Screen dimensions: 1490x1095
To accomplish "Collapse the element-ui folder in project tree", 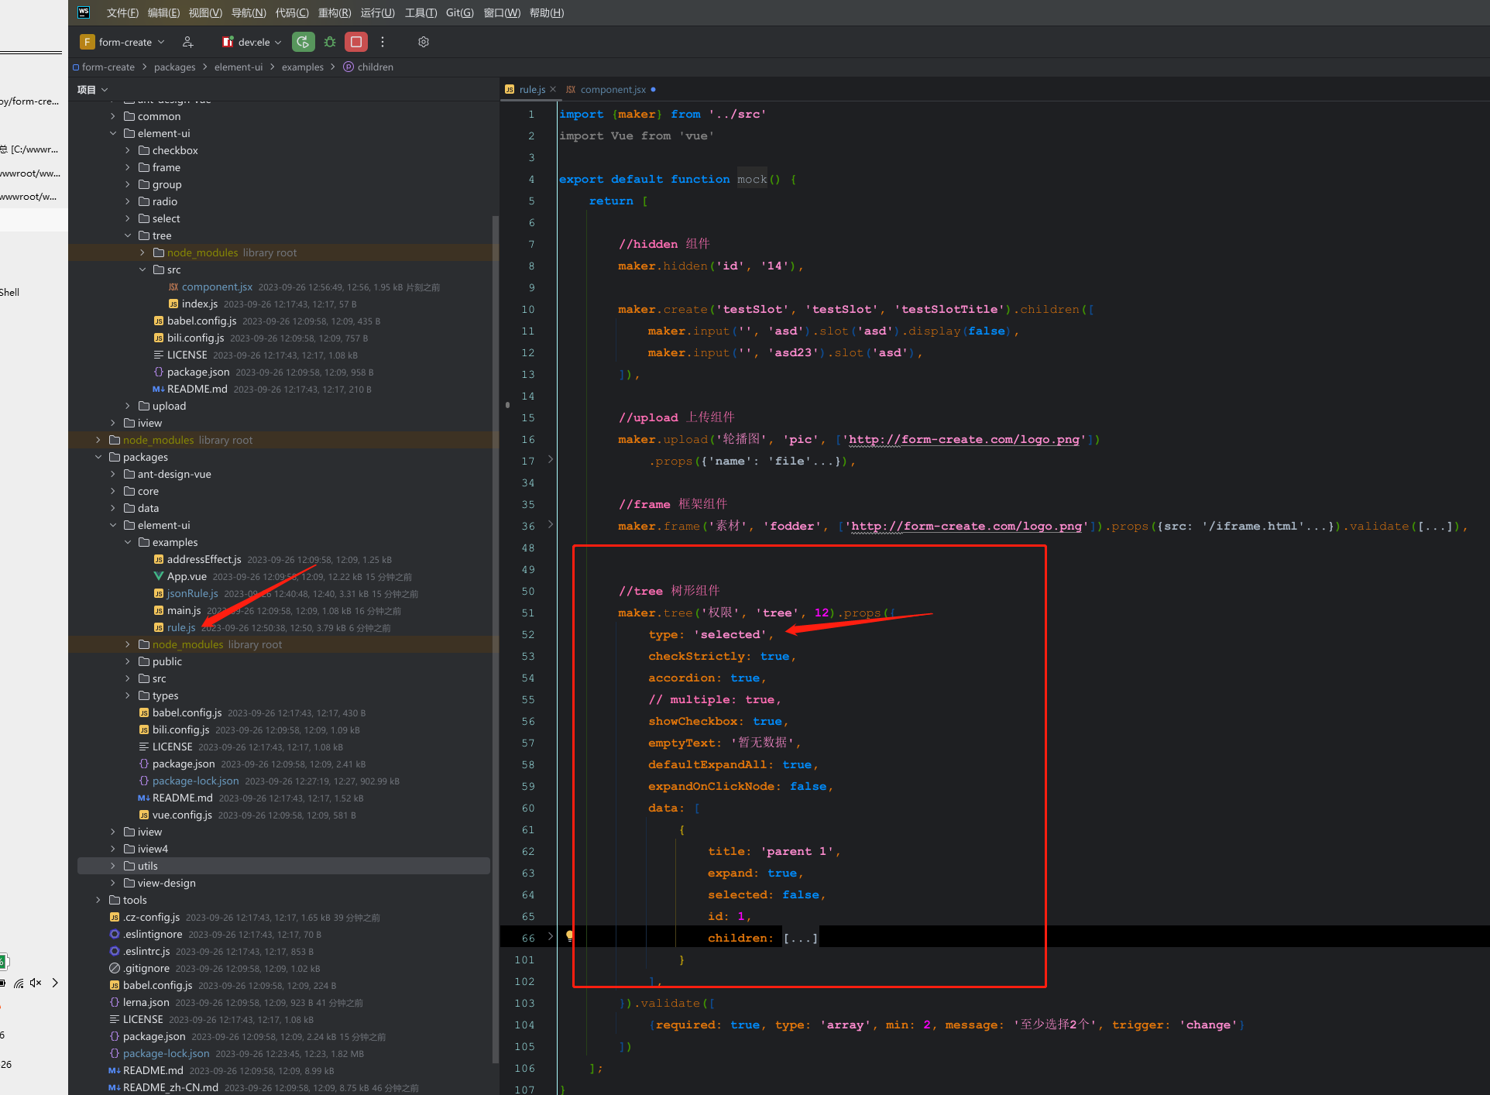I will (x=113, y=524).
